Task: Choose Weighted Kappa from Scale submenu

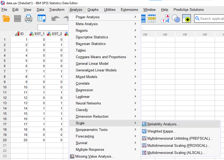Action: point(181,131)
